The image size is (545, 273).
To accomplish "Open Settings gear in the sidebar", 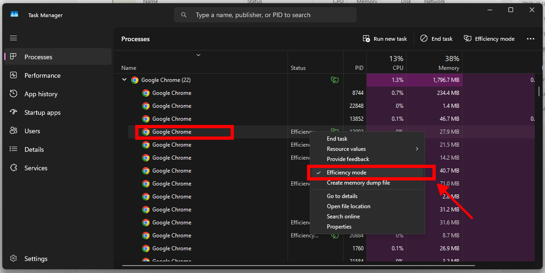I will coord(13,259).
